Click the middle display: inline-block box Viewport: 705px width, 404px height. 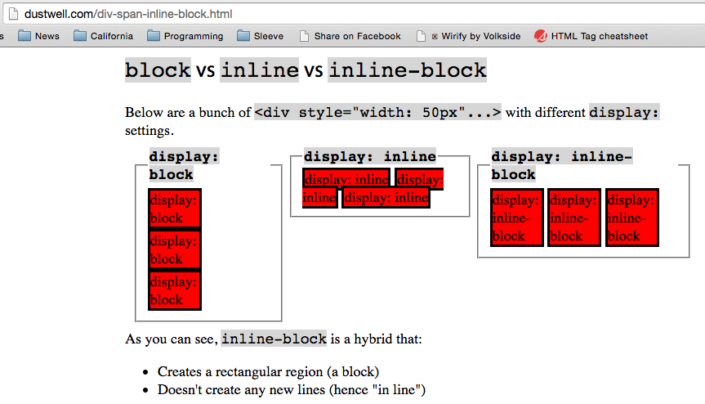pos(574,218)
